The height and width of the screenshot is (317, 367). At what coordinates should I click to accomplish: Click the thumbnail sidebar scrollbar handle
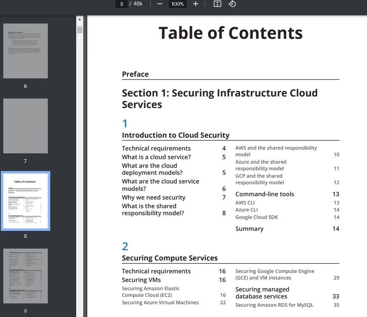coord(80,29)
